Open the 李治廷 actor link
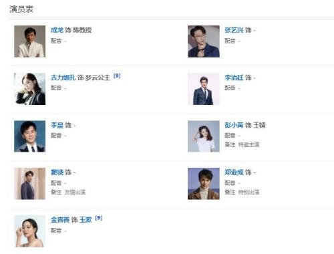The image size is (334, 254). (234, 78)
